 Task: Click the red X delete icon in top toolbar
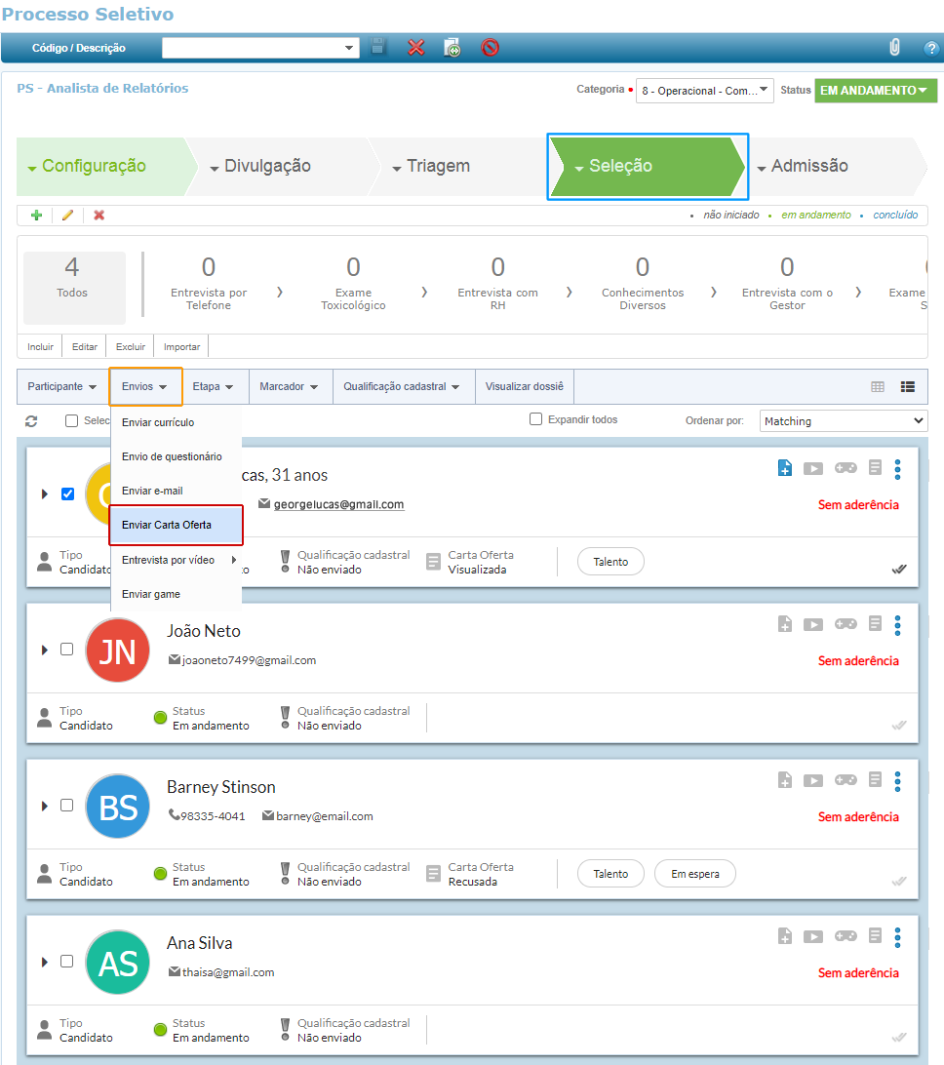click(416, 47)
